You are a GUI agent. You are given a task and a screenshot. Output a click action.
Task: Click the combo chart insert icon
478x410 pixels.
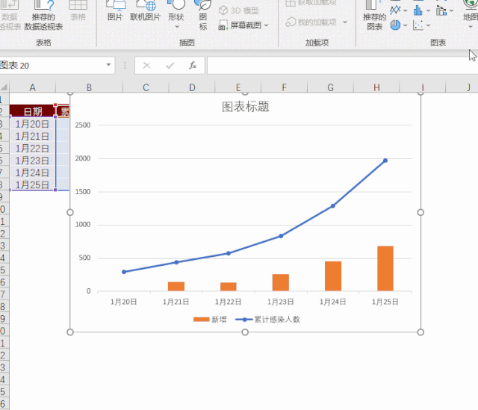(x=441, y=10)
